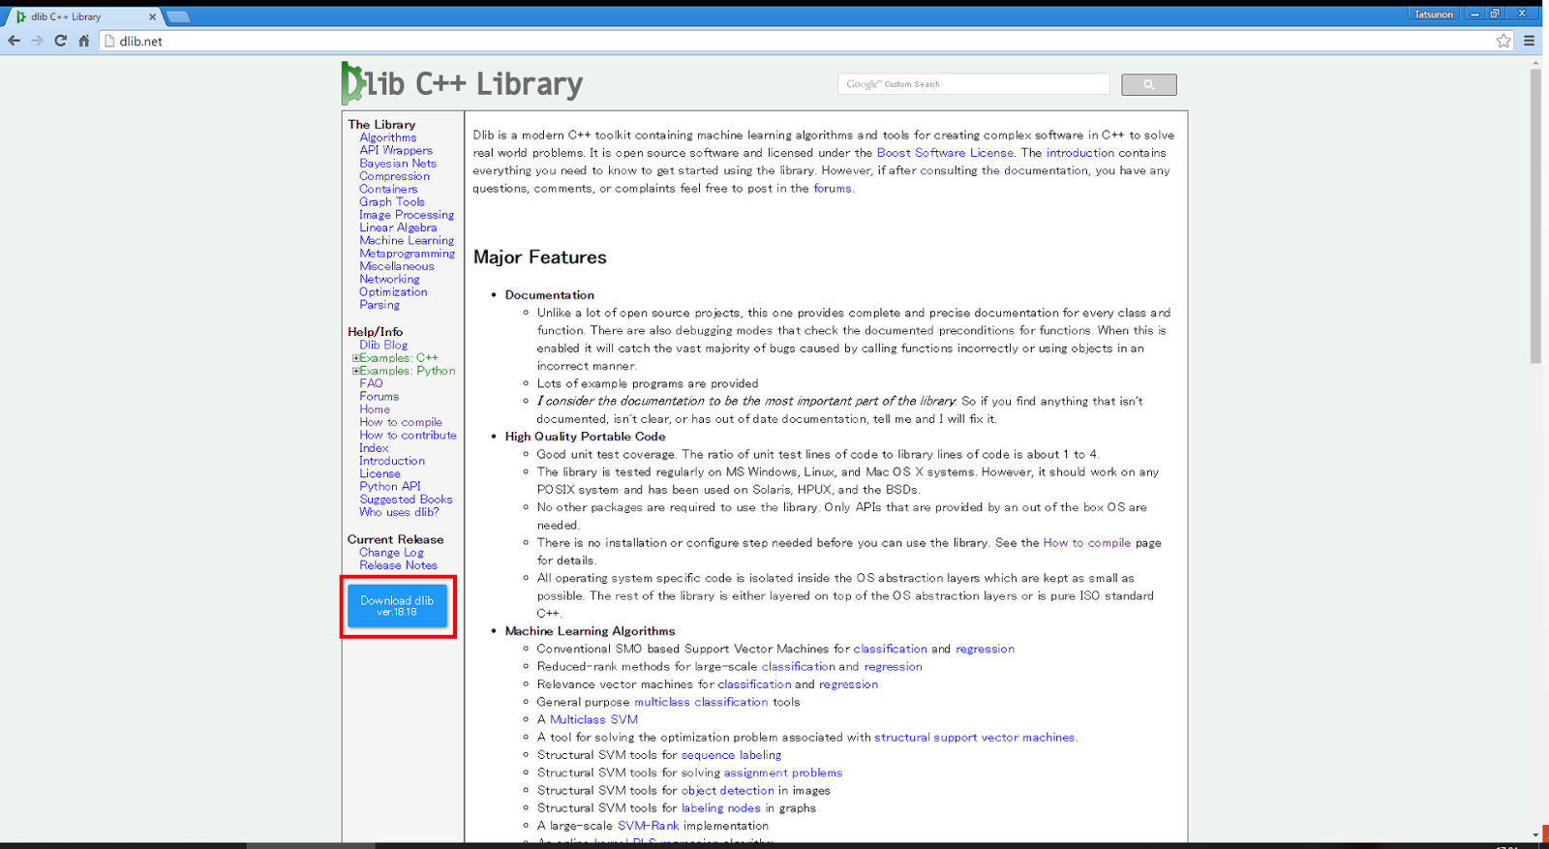Open the Introduction sidebar link
The height and width of the screenshot is (849, 1549).
(392, 461)
